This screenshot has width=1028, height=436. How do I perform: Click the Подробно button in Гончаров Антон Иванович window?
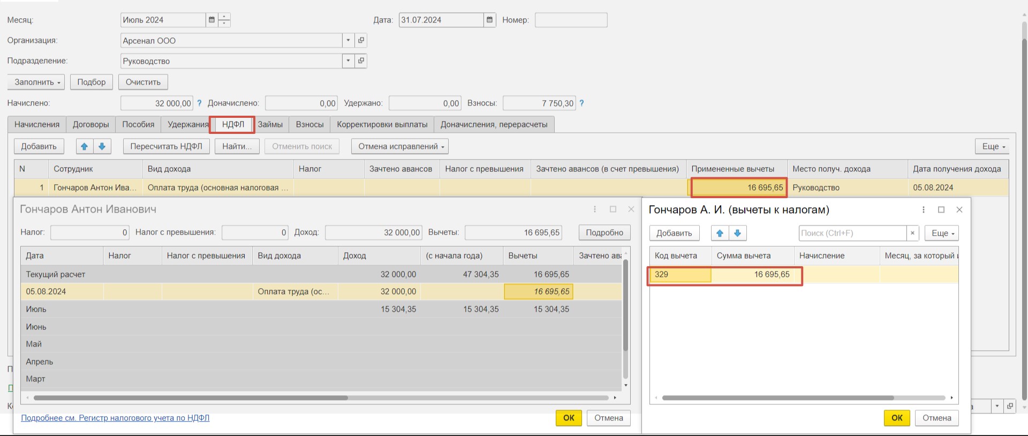[x=604, y=232]
